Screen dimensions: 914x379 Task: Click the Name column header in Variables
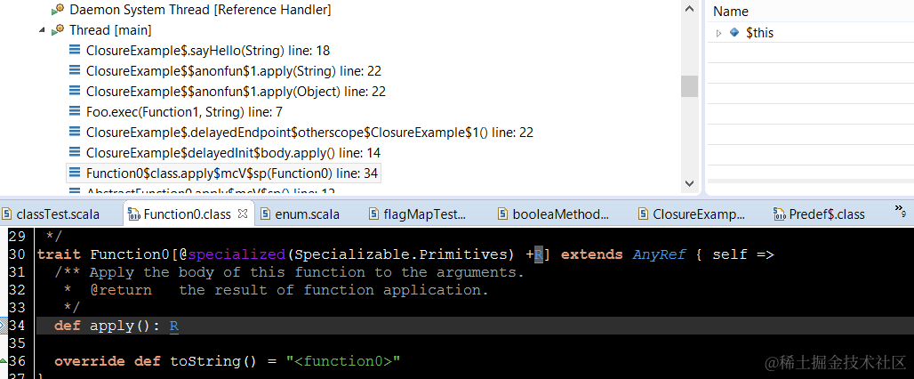pyautogui.click(x=730, y=12)
